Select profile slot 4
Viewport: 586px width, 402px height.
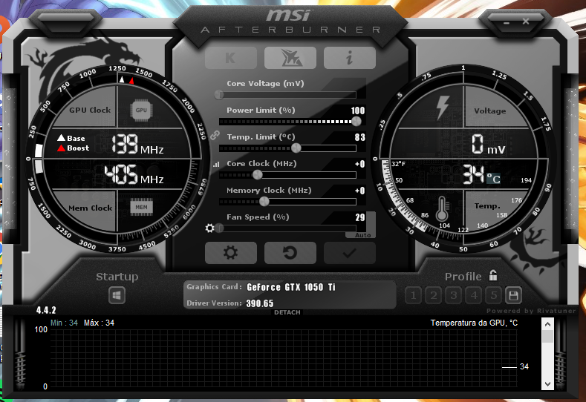pyautogui.click(x=474, y=296)
